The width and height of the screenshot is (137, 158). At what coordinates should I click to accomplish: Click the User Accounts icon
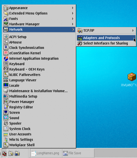tap(6, 134)
